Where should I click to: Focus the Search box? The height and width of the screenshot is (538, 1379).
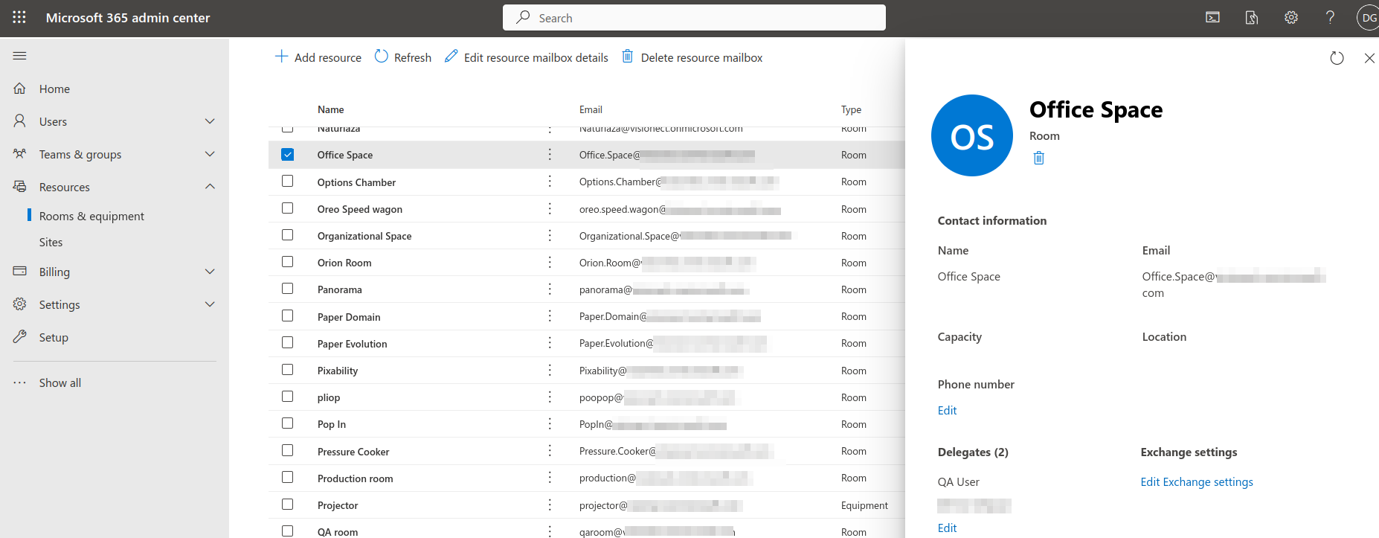694,18
